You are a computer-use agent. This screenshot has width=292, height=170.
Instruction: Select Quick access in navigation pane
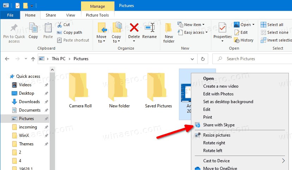coord(25,76)
